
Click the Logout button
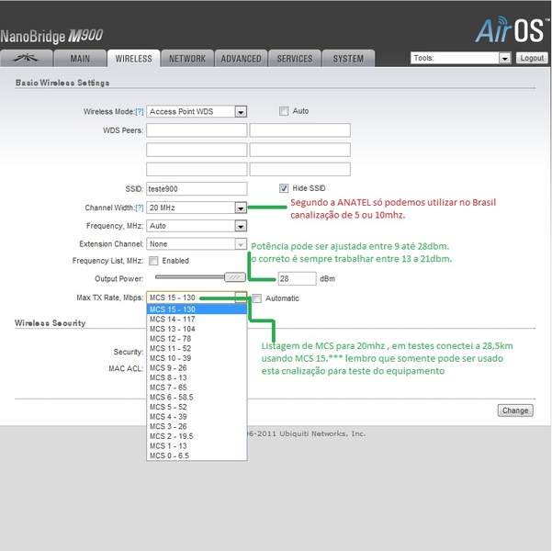coord(532,58)
